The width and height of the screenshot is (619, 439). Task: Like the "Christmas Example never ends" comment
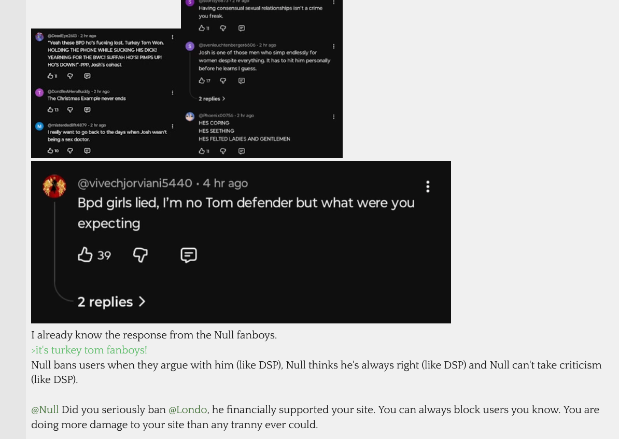point(51,110)
